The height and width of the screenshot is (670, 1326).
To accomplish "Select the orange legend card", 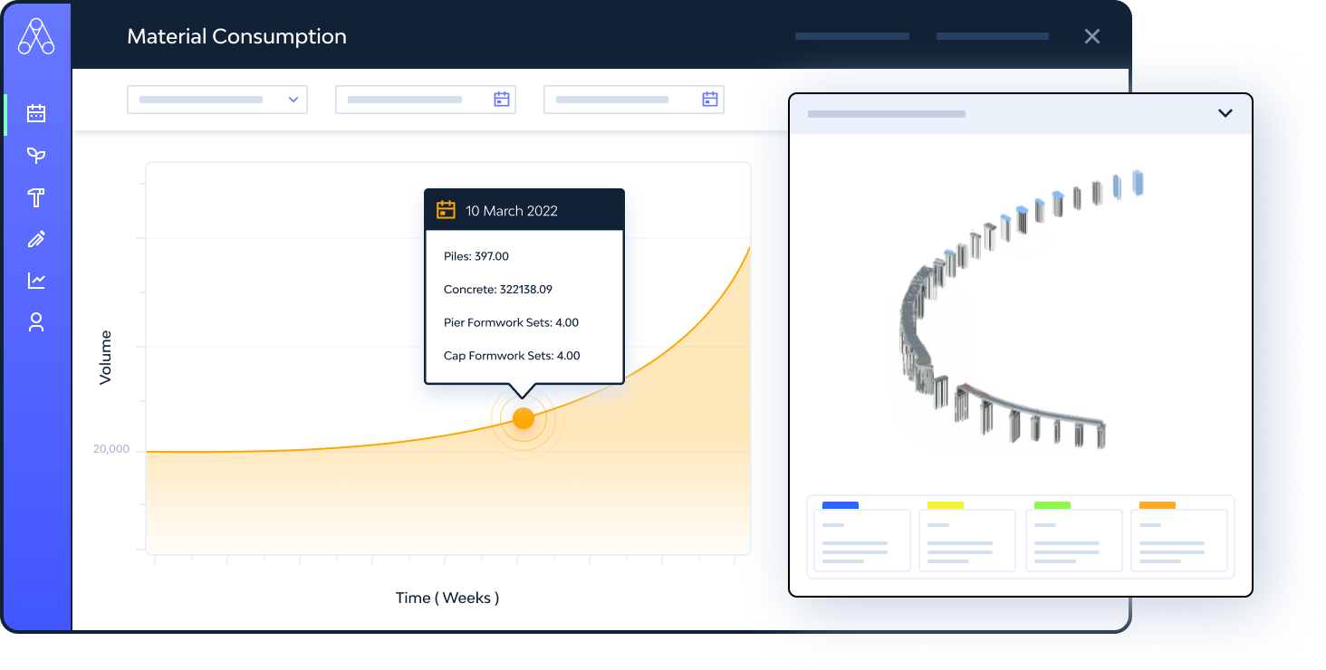I will (1178, 539).
